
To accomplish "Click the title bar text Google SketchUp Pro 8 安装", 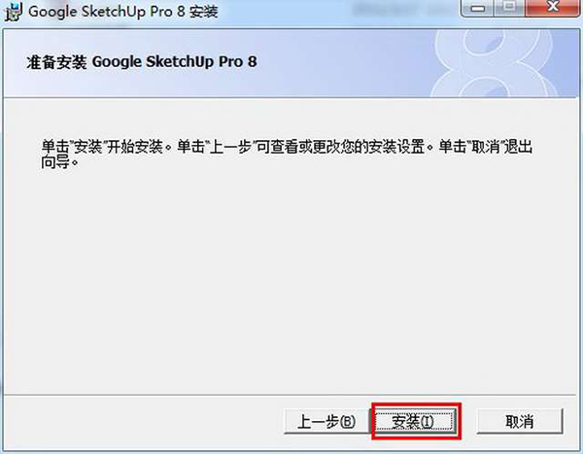I will (123, 11).
